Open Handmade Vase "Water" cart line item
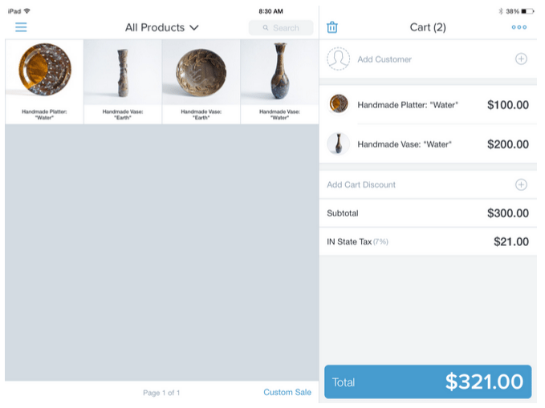545x408 pixels. click(x=428, y=143)
